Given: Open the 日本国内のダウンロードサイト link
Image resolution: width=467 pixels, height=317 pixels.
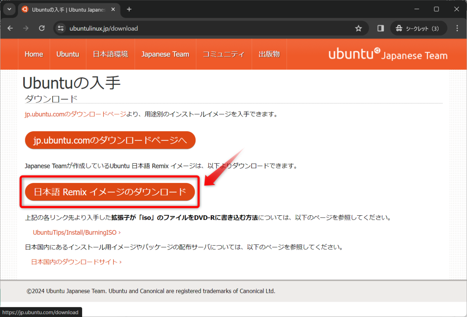Looking at the screenshot, I should (x=75, y=262).
